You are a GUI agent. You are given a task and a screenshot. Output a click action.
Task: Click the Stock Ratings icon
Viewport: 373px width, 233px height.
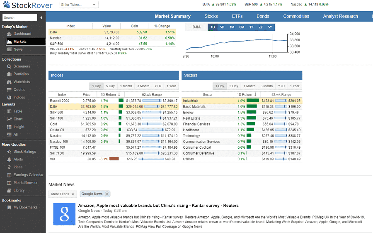(x=10, y=152)
